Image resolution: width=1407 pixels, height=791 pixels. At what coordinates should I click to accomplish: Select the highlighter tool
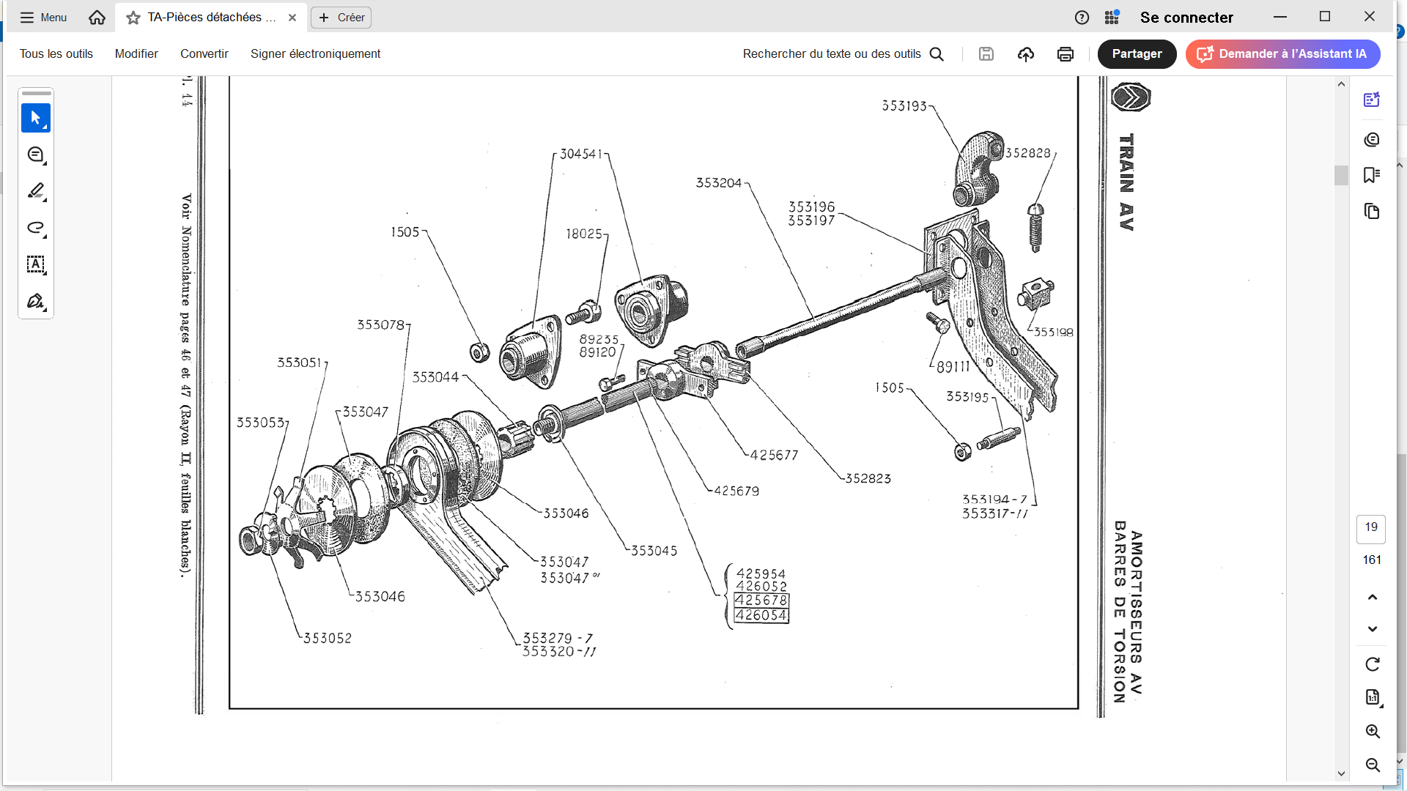pyautogui.click(x=35, y=191)
